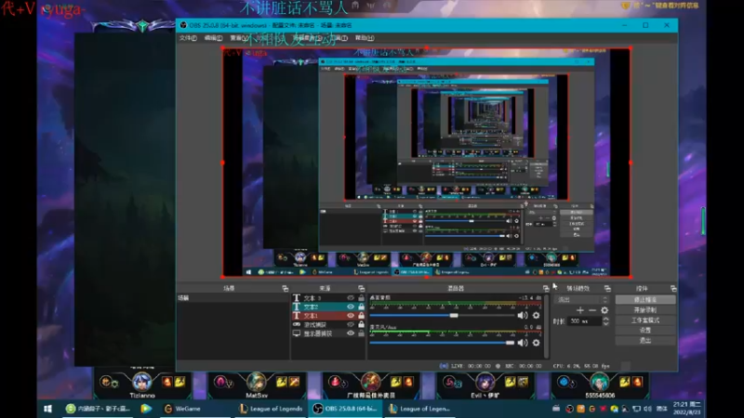This screenshot has width=744, height=418.
Task: Pop out the Scenes dock panel
Action: pyautogui.click(x=285, y=289)
